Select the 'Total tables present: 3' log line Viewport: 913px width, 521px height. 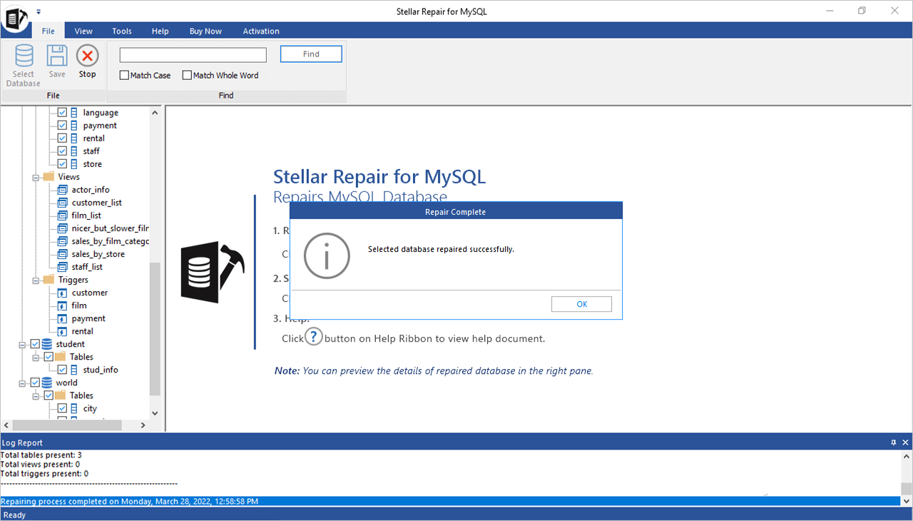[x=41, y=455]
